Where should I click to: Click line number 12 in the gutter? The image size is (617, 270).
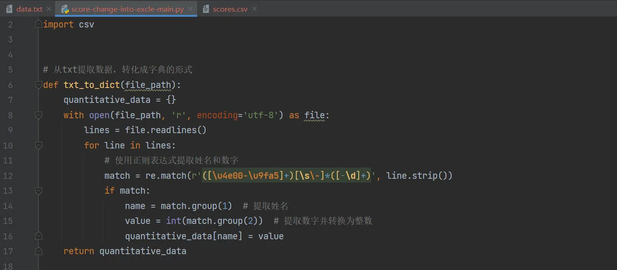coord(8,176)
